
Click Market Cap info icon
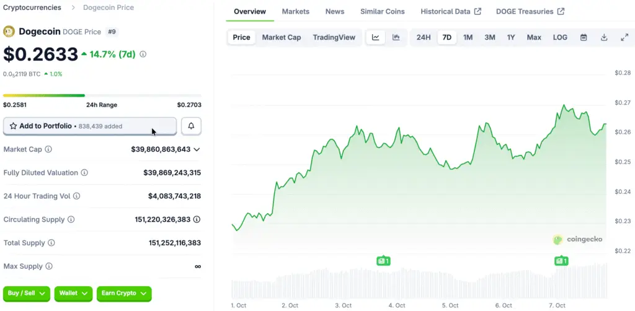(x=48, y=149)
